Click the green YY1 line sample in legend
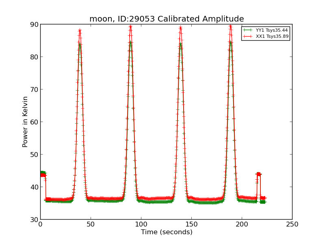 (x=248, y=30)
